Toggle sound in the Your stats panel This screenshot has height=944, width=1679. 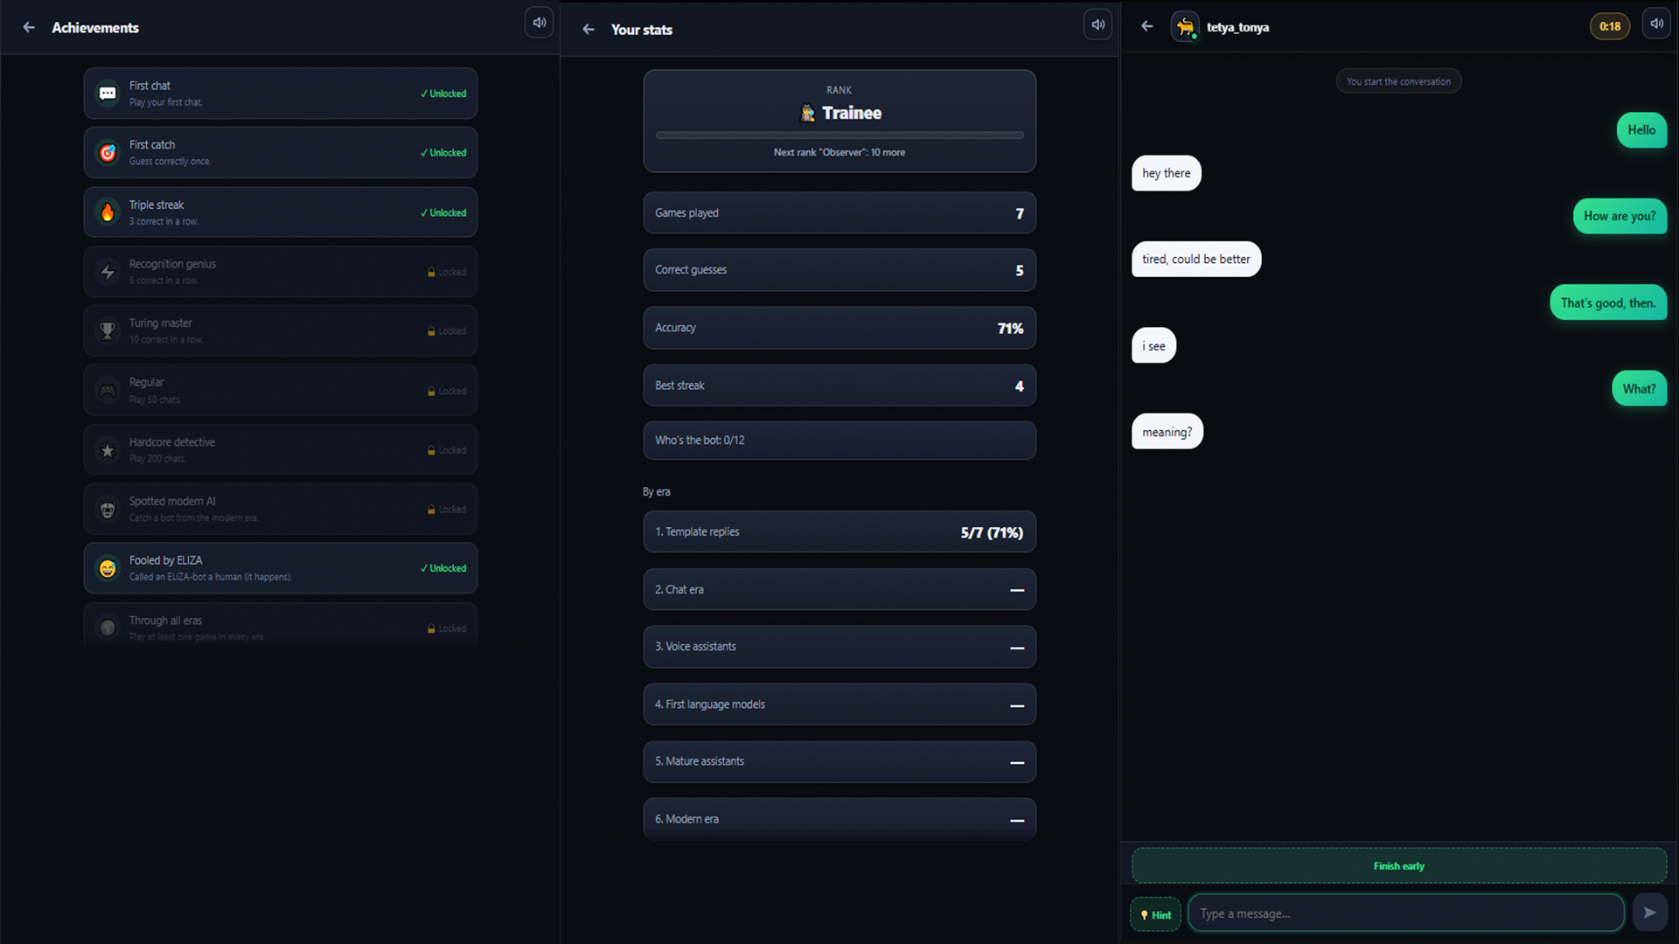click(x=1098, y=24)
